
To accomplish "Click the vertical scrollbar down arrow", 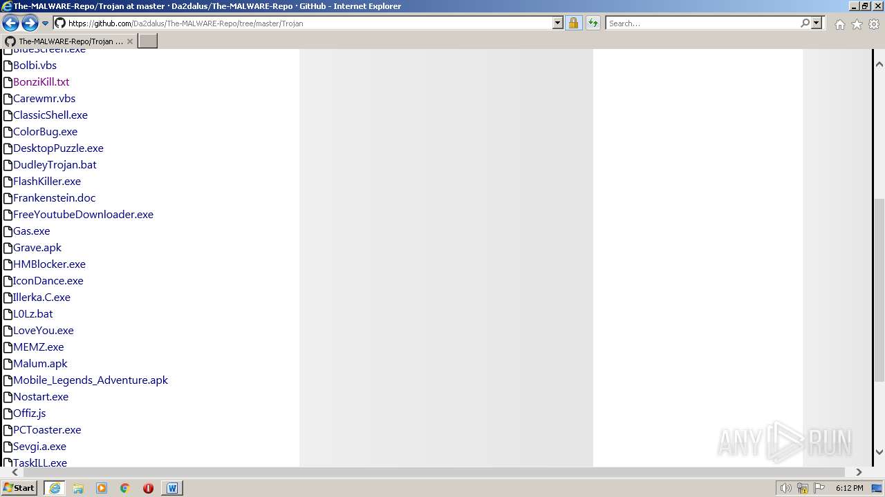I will coord(879,452).
